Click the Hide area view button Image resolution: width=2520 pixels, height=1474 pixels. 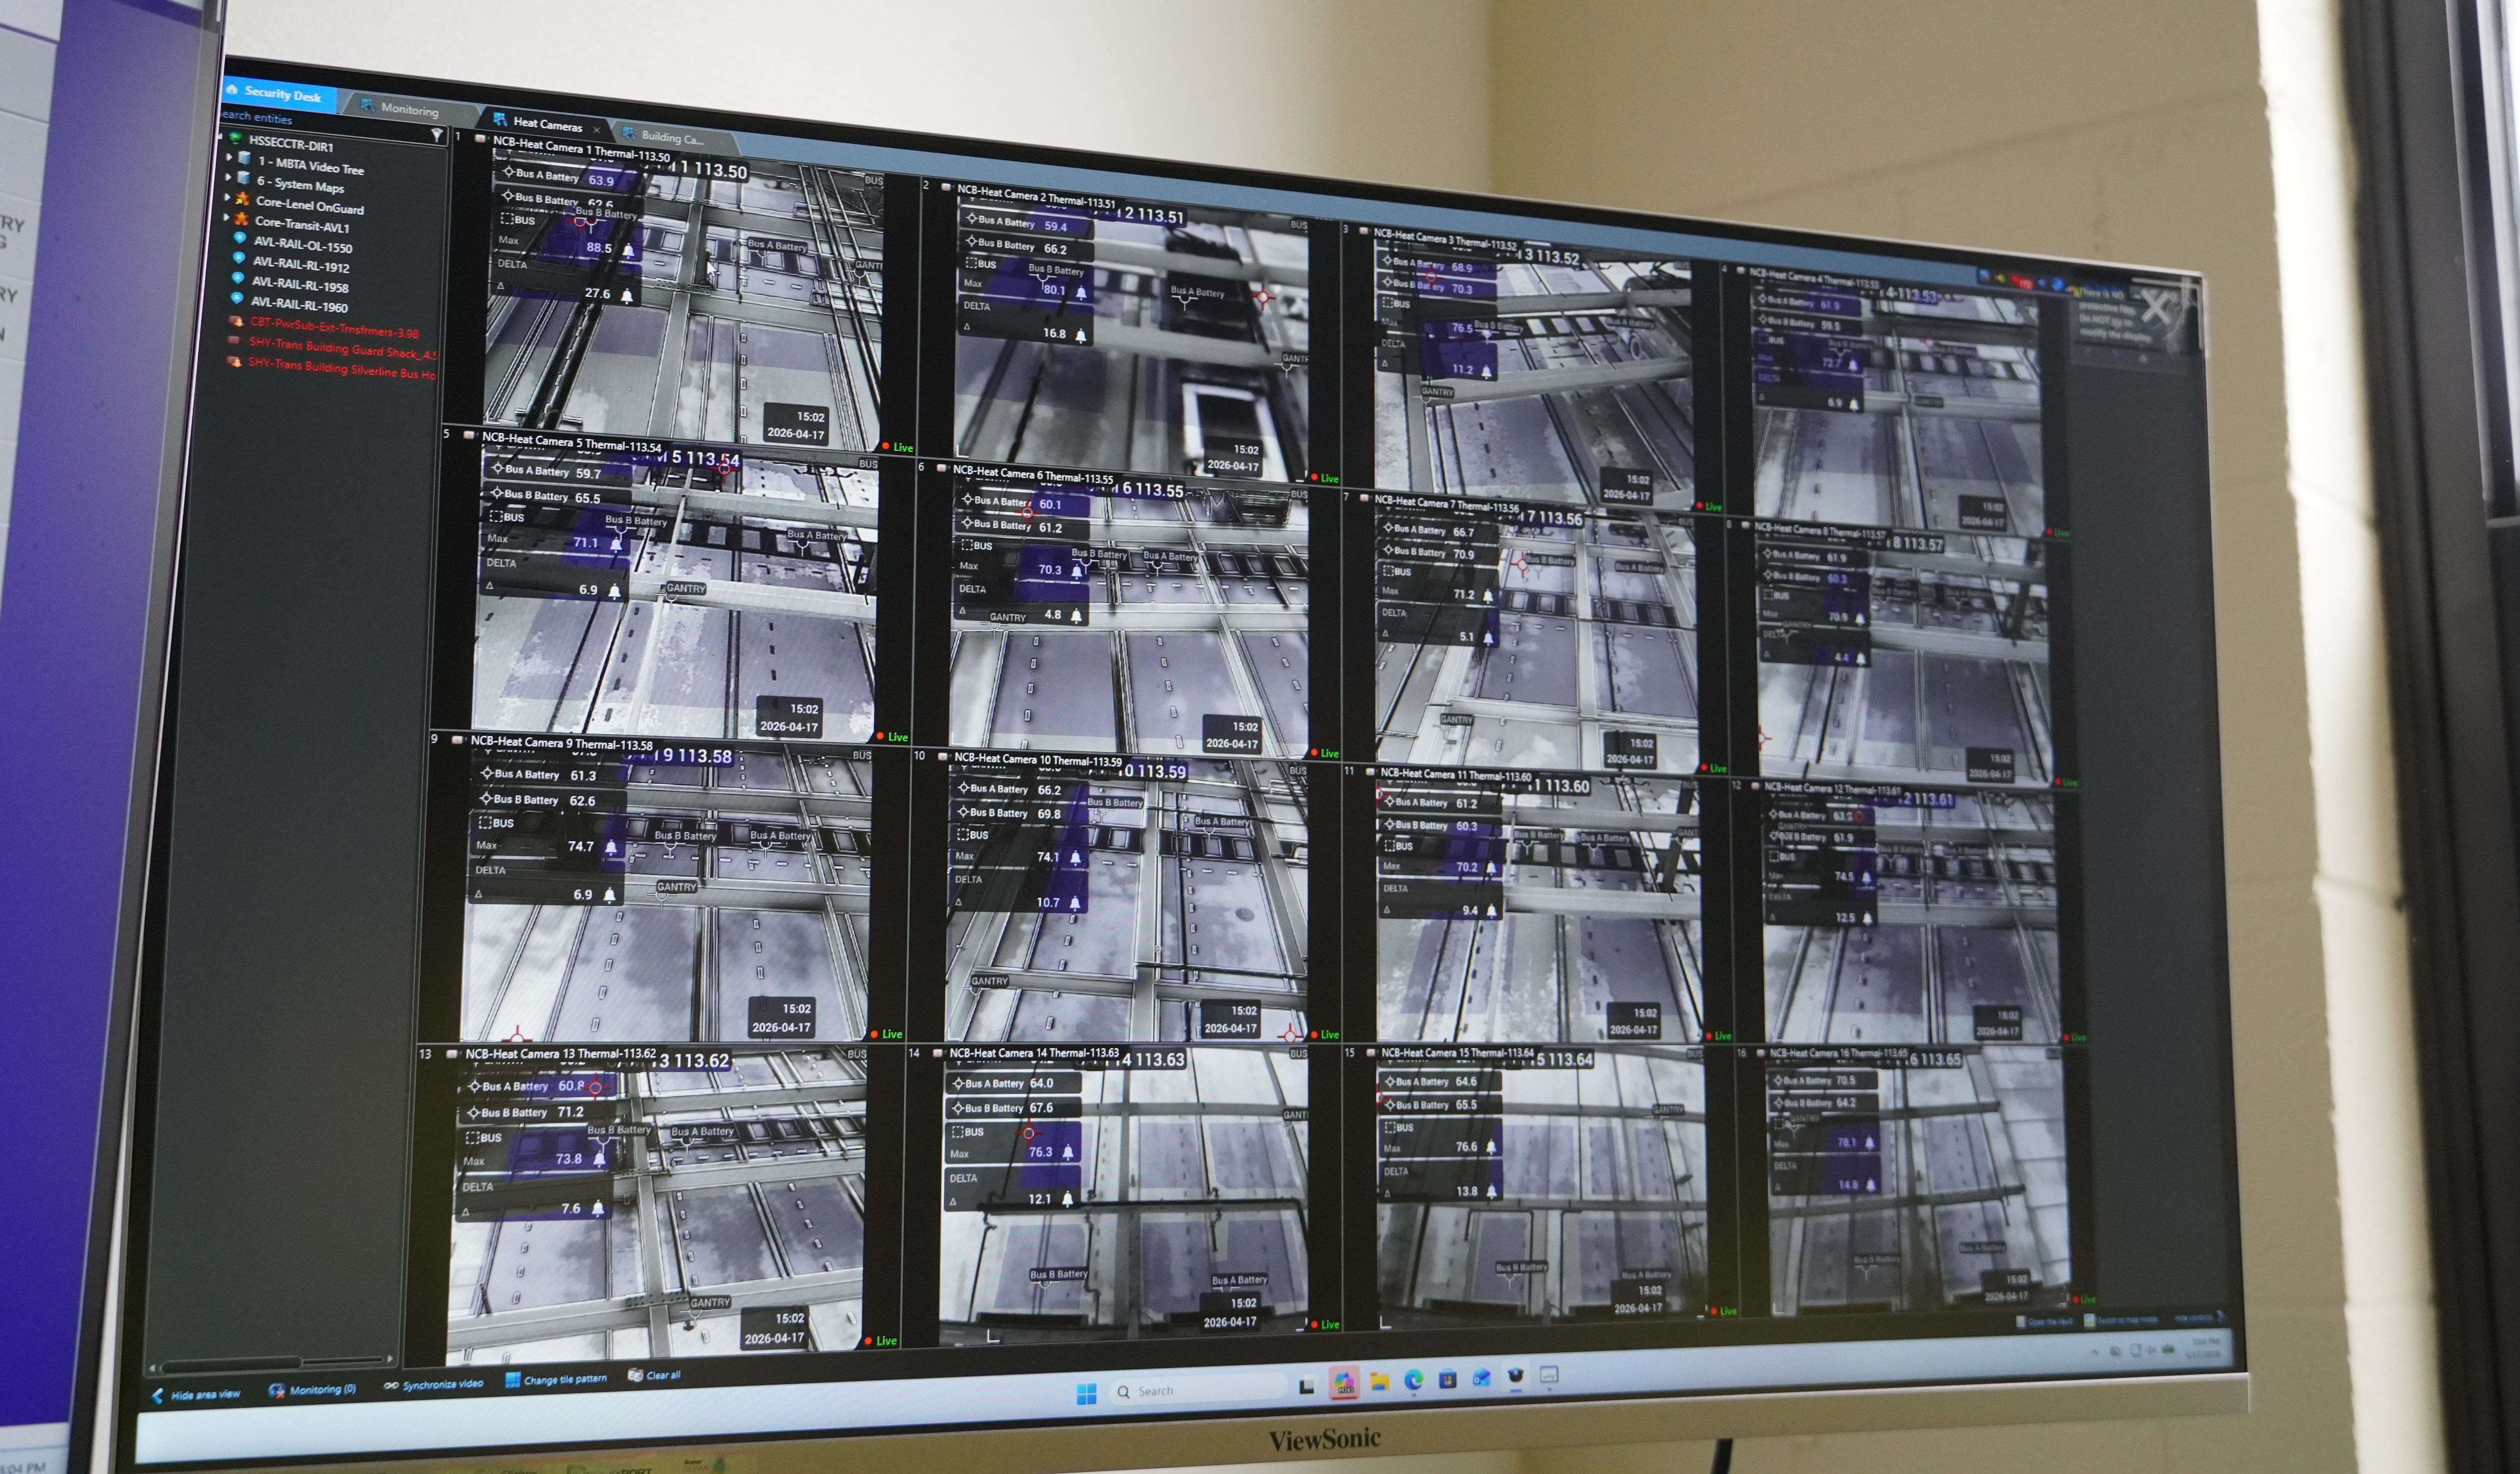[x=196, y=1394]
